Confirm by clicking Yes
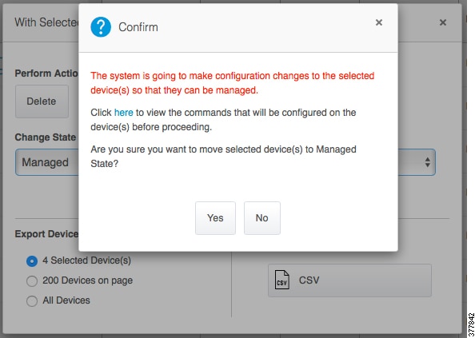Image resolution: width=475 pixels, height=338 pixels. point(215,218)
